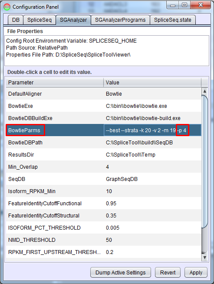Click the scrollbar up arrow
This screenshot has width=214, height=284.
pos(204,91)
